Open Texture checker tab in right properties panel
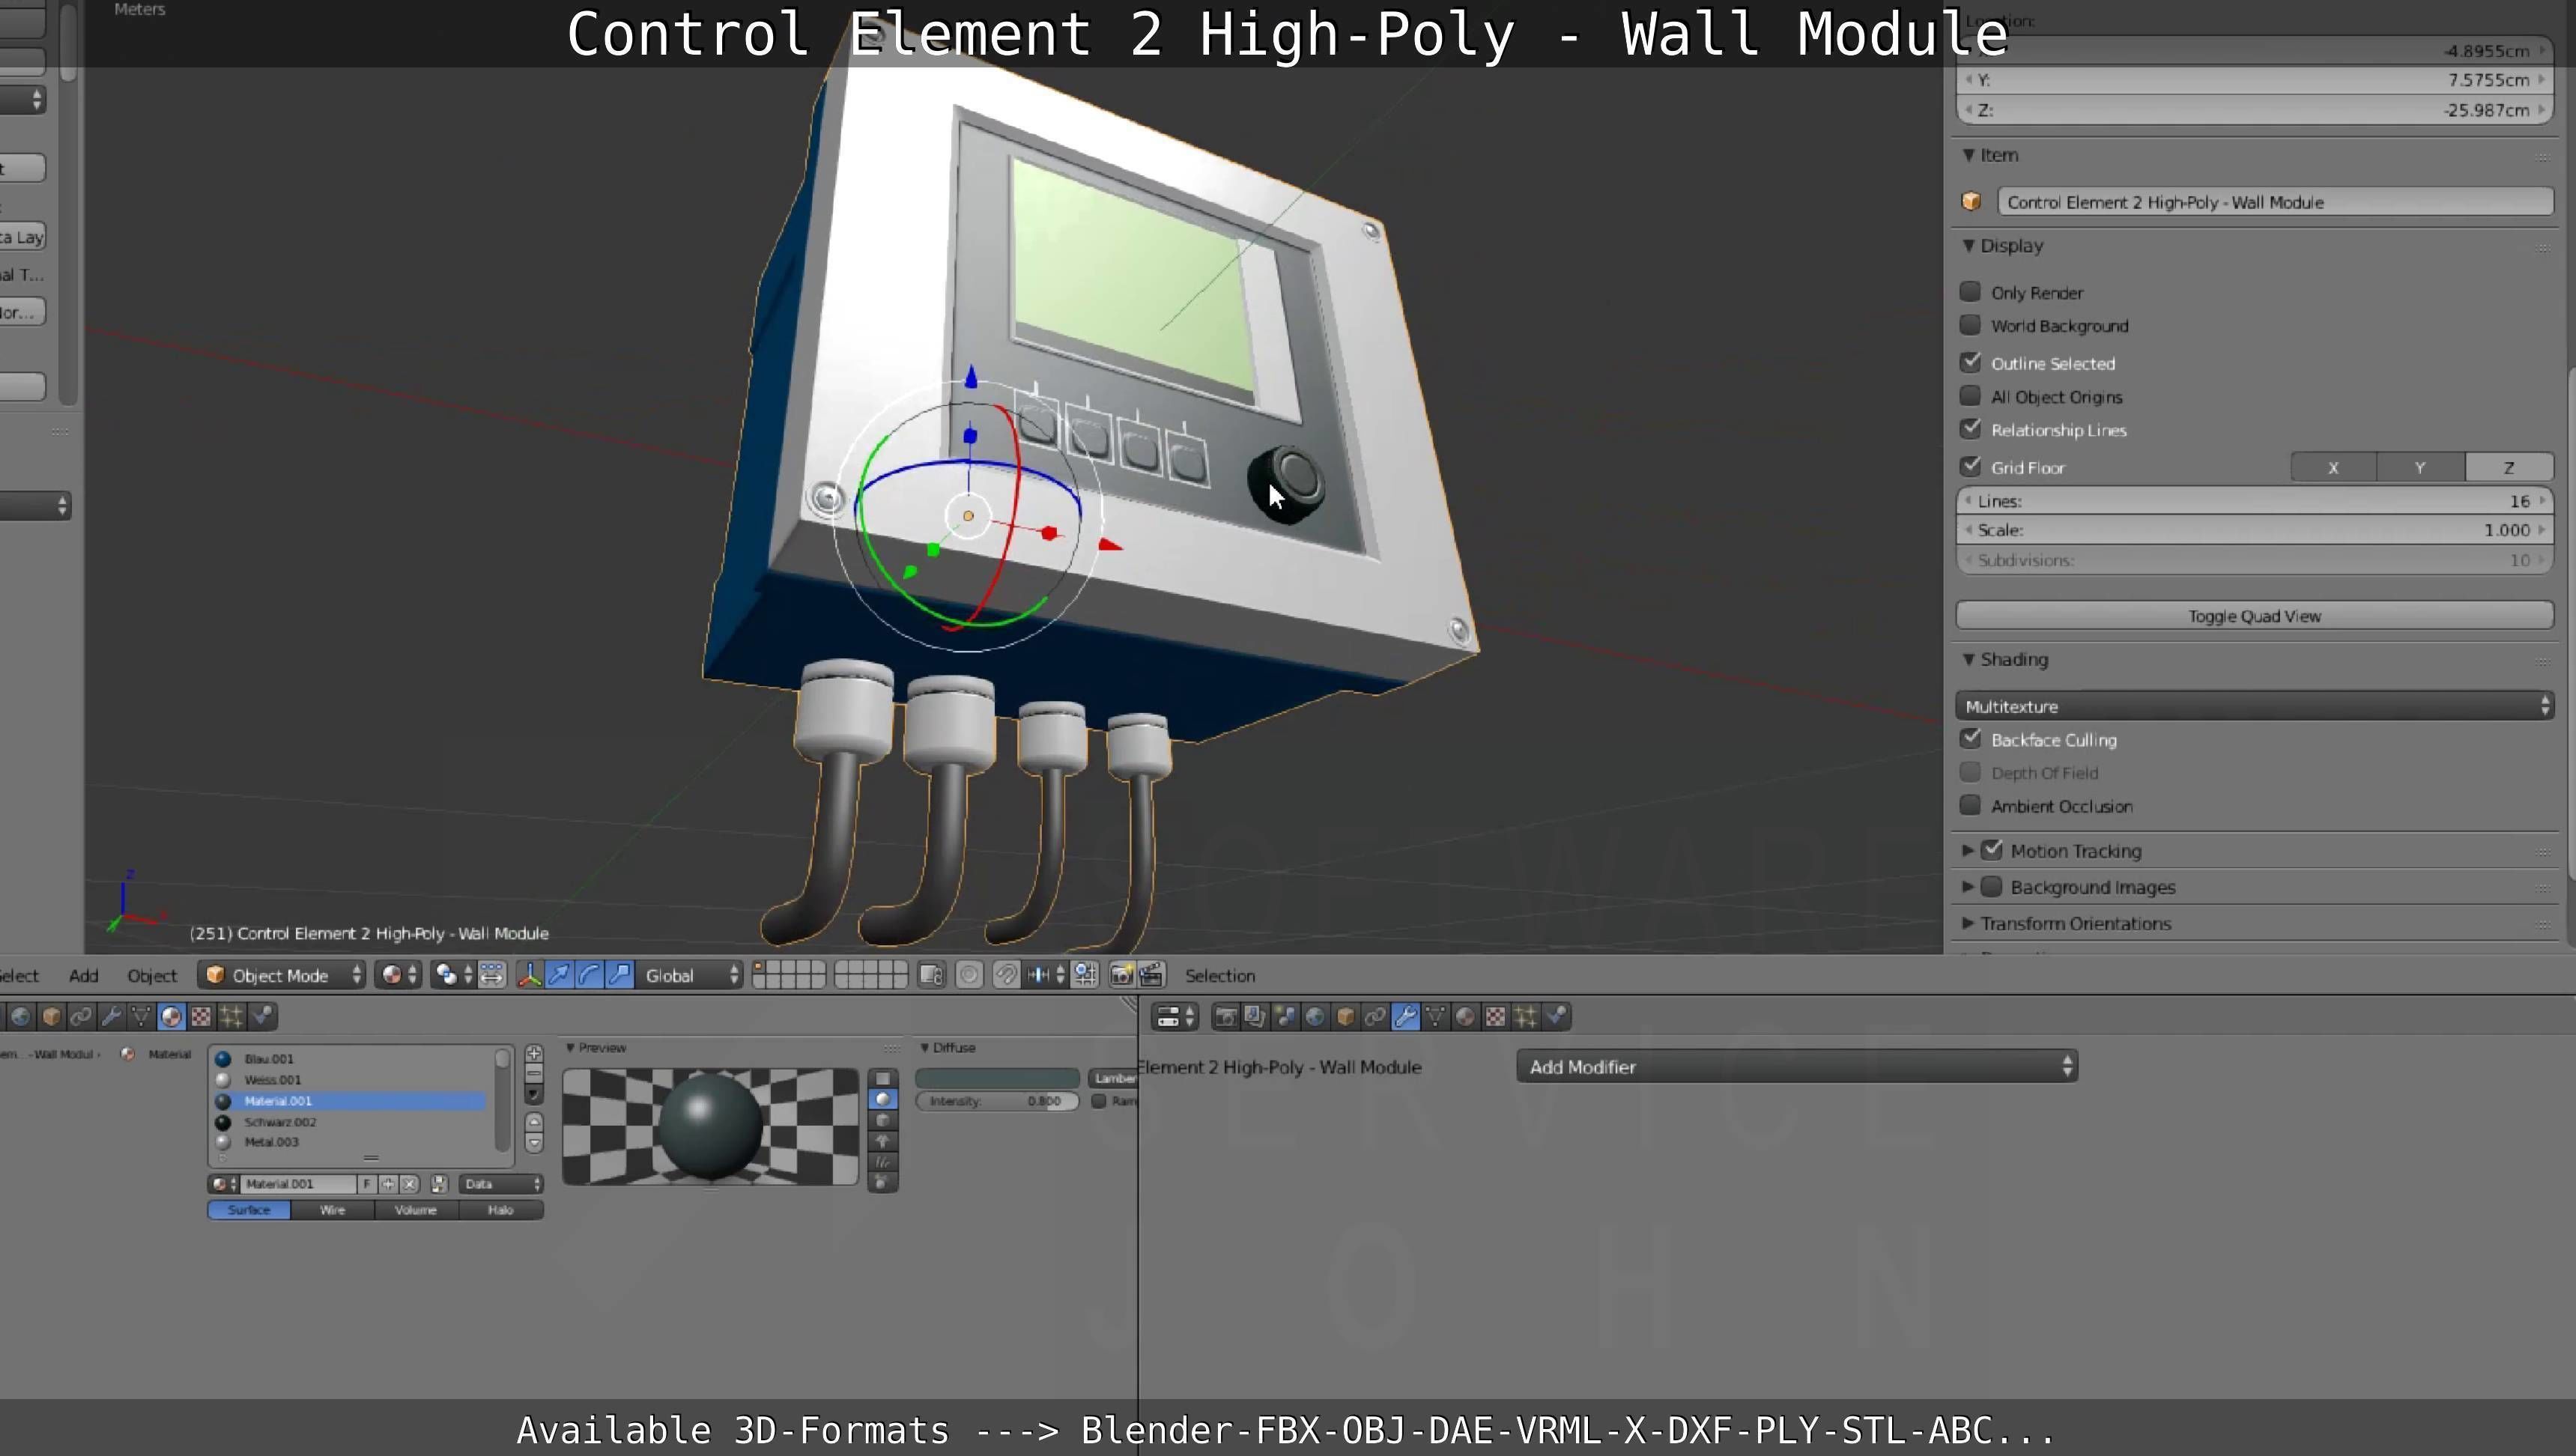 click(1495, 1017)
